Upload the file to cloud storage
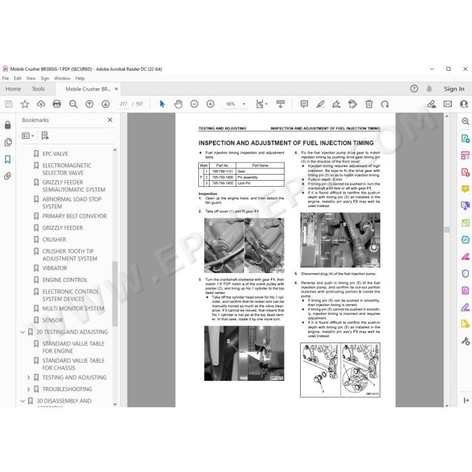472x472 pixels. (41, 104)
